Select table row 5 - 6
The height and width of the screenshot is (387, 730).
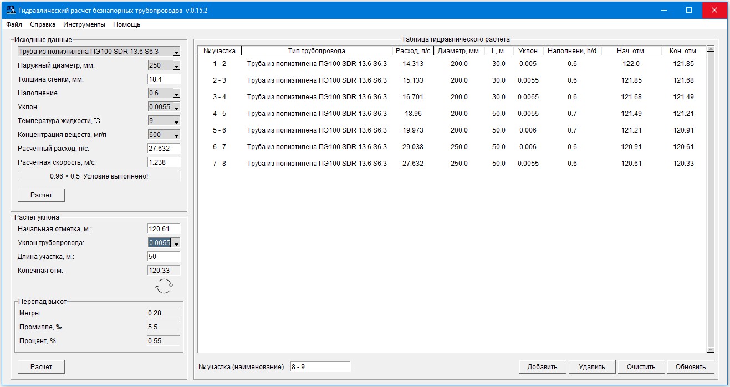click(x=452, y=130)
